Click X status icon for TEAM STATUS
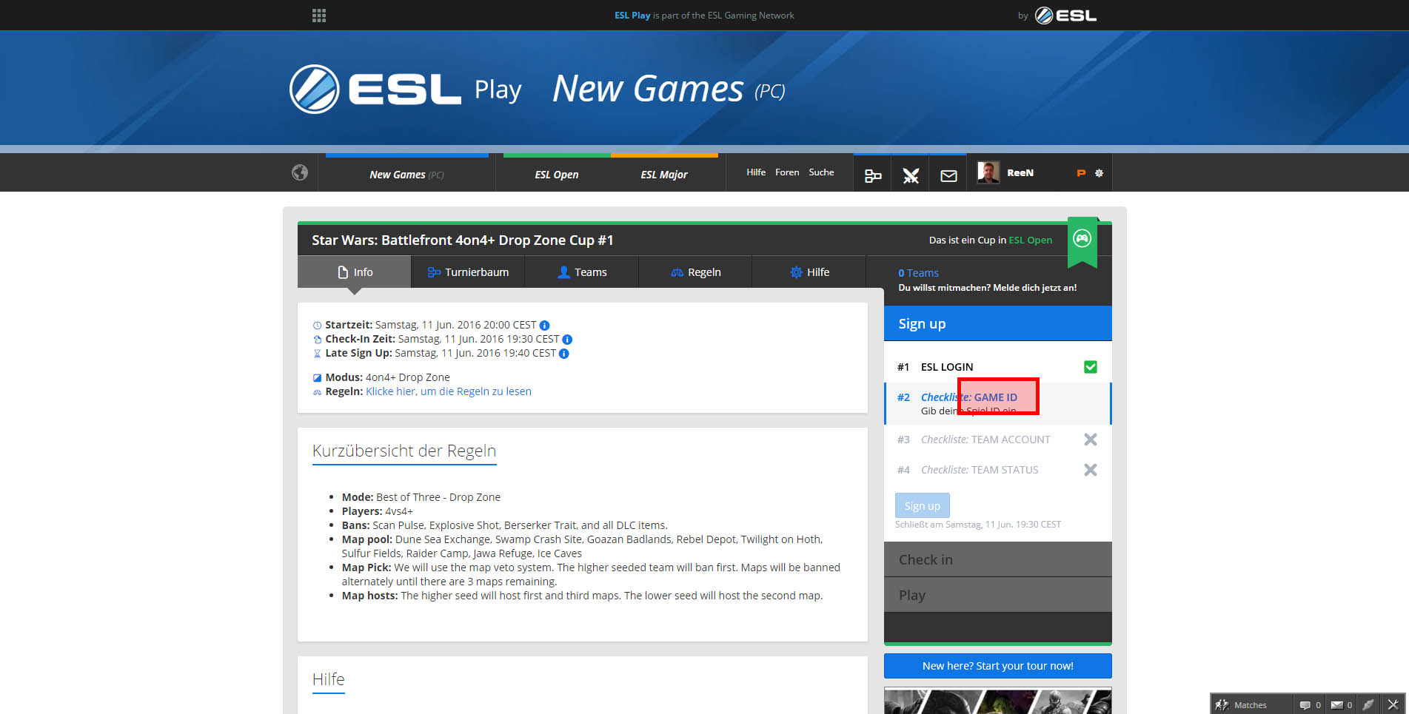Viewport: 1409px width, 714px height. coord(1091,470)
